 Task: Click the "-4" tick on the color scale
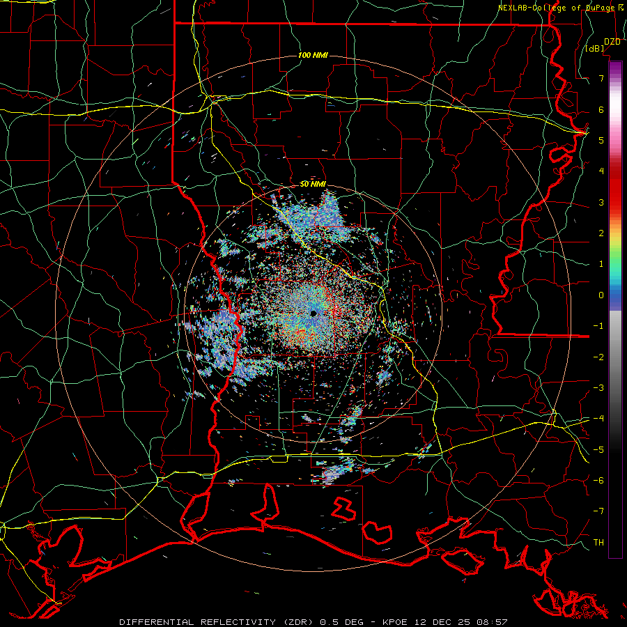(x=598, y=419)
